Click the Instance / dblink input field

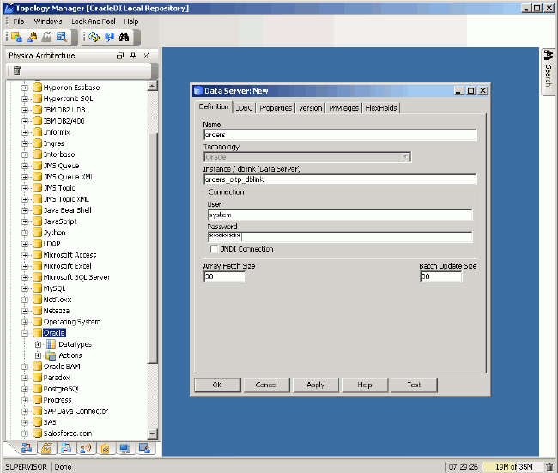pos(339,179)
